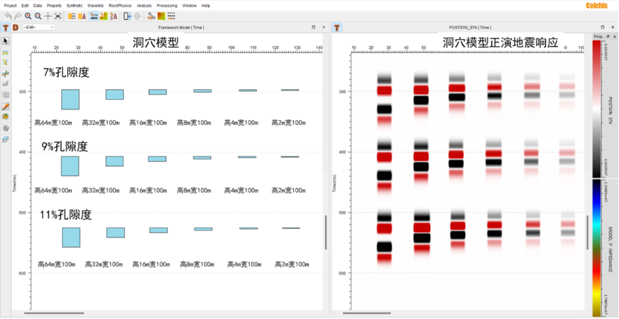Click Framework Model horizontal scrollbar thumb
The width and height of the screenshot is (619, 319).
pyautogui.click(x=54, y=313)
